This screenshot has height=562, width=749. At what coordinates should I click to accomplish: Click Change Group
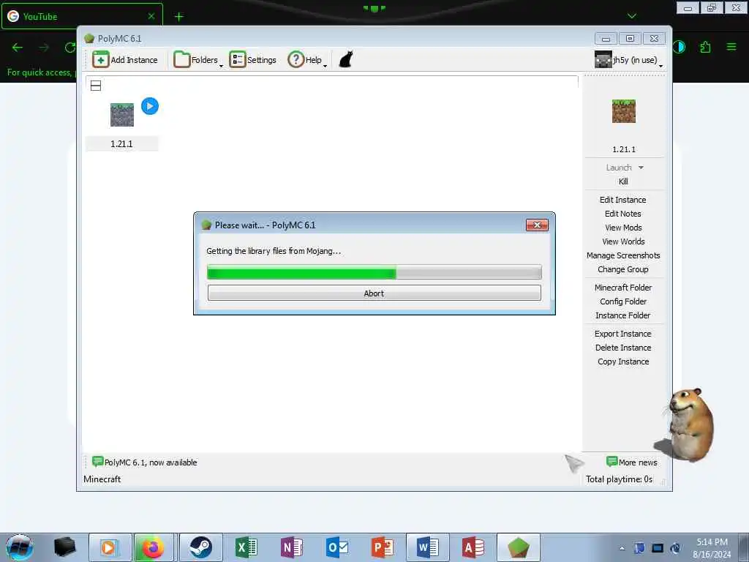(623, 269)
